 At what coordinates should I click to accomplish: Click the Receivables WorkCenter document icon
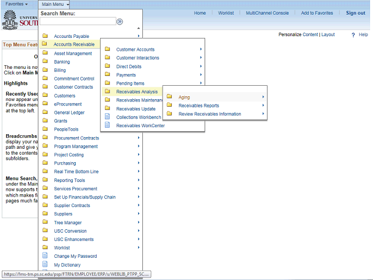(107, 125)
